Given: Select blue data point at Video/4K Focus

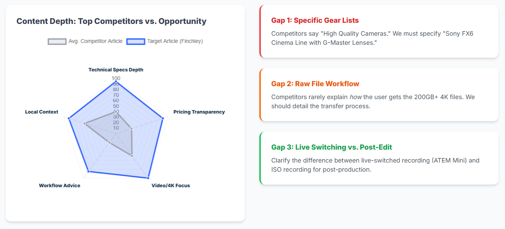Looking at the screenshot, I should point(148,178).
